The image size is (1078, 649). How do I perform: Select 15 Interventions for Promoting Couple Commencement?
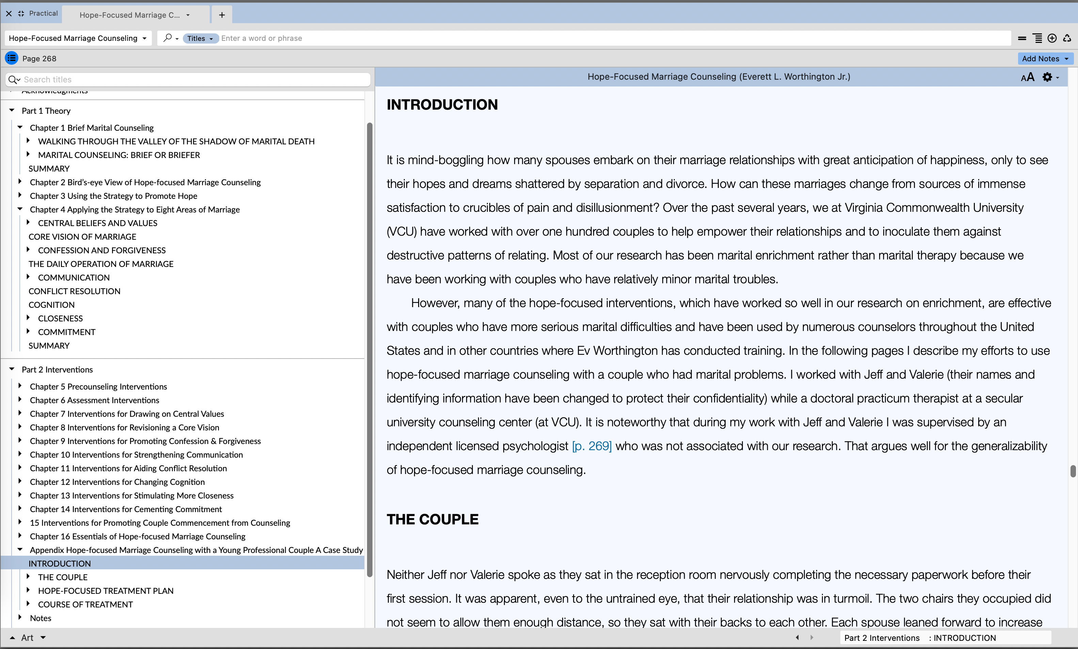click(160, 523)
